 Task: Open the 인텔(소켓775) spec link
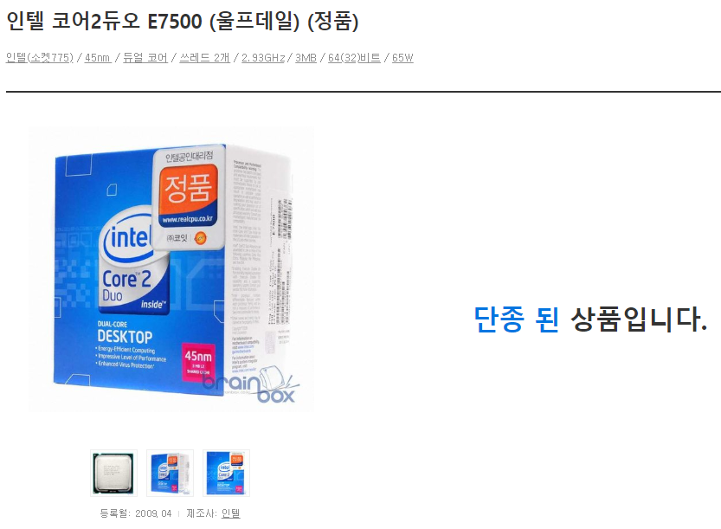pos(40,58)
